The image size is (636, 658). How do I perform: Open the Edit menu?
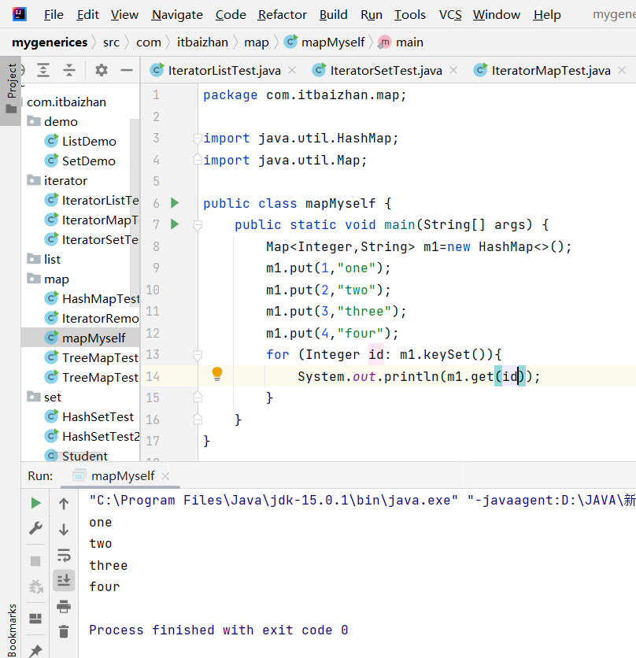[87, 15]
